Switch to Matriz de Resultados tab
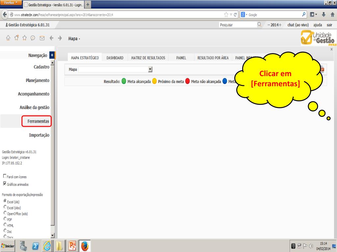Screen dimensions: 337x252 (x=148, y=58)
